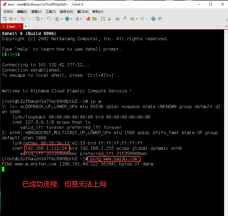Click the Reconnect chain icon
The height and width of the screenshot is (216, 228).
click(x=29, y=19)
